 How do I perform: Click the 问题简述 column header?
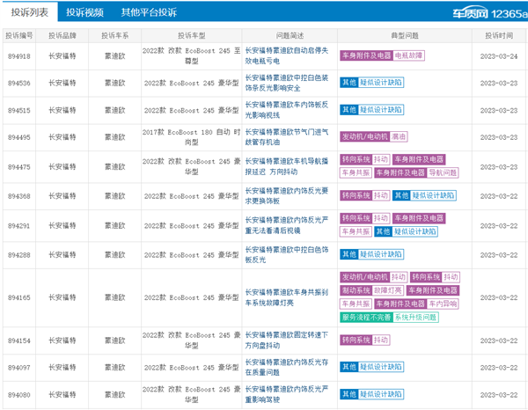click(x=290, y=36)
